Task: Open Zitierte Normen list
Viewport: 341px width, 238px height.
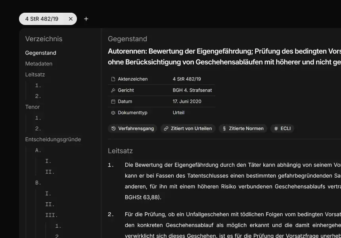Action: click(243, 129)
